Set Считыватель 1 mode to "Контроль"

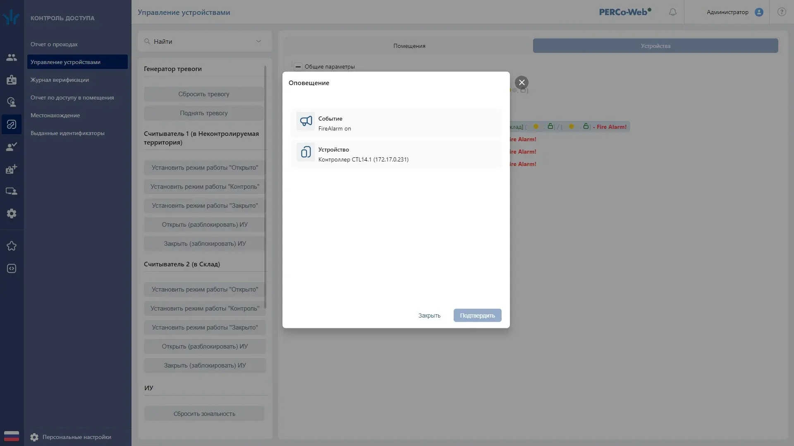coord(205,187)
